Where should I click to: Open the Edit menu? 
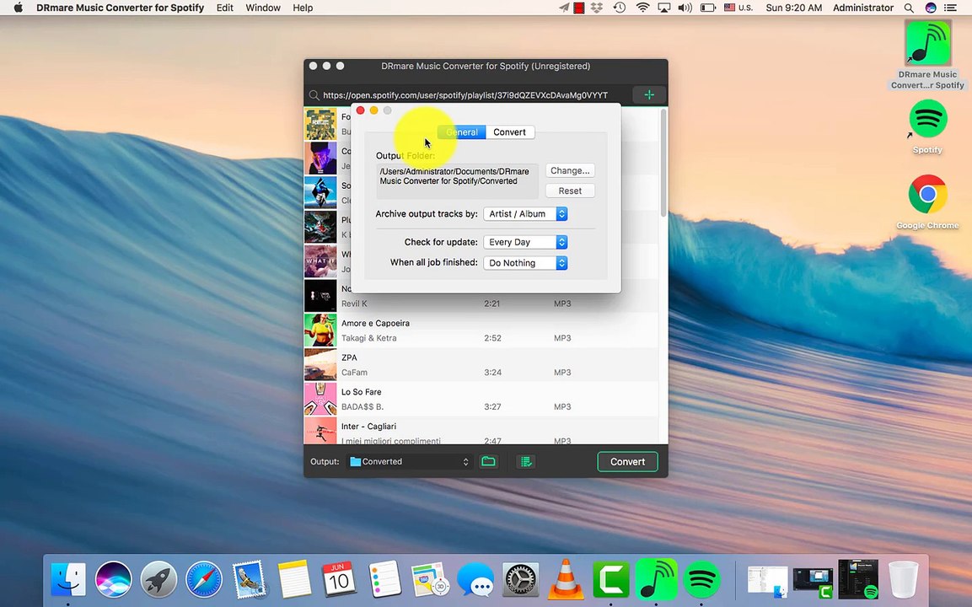pyautogui.click(x=225, y=8)
